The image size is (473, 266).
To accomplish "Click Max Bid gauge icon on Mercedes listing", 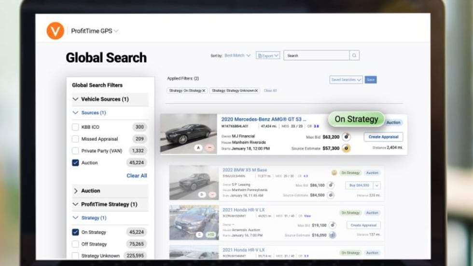I will (346, 137).
